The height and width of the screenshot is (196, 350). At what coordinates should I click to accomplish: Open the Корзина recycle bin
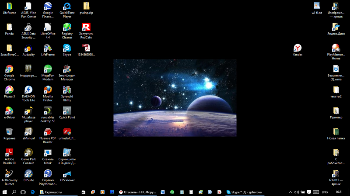pos(9,131)
